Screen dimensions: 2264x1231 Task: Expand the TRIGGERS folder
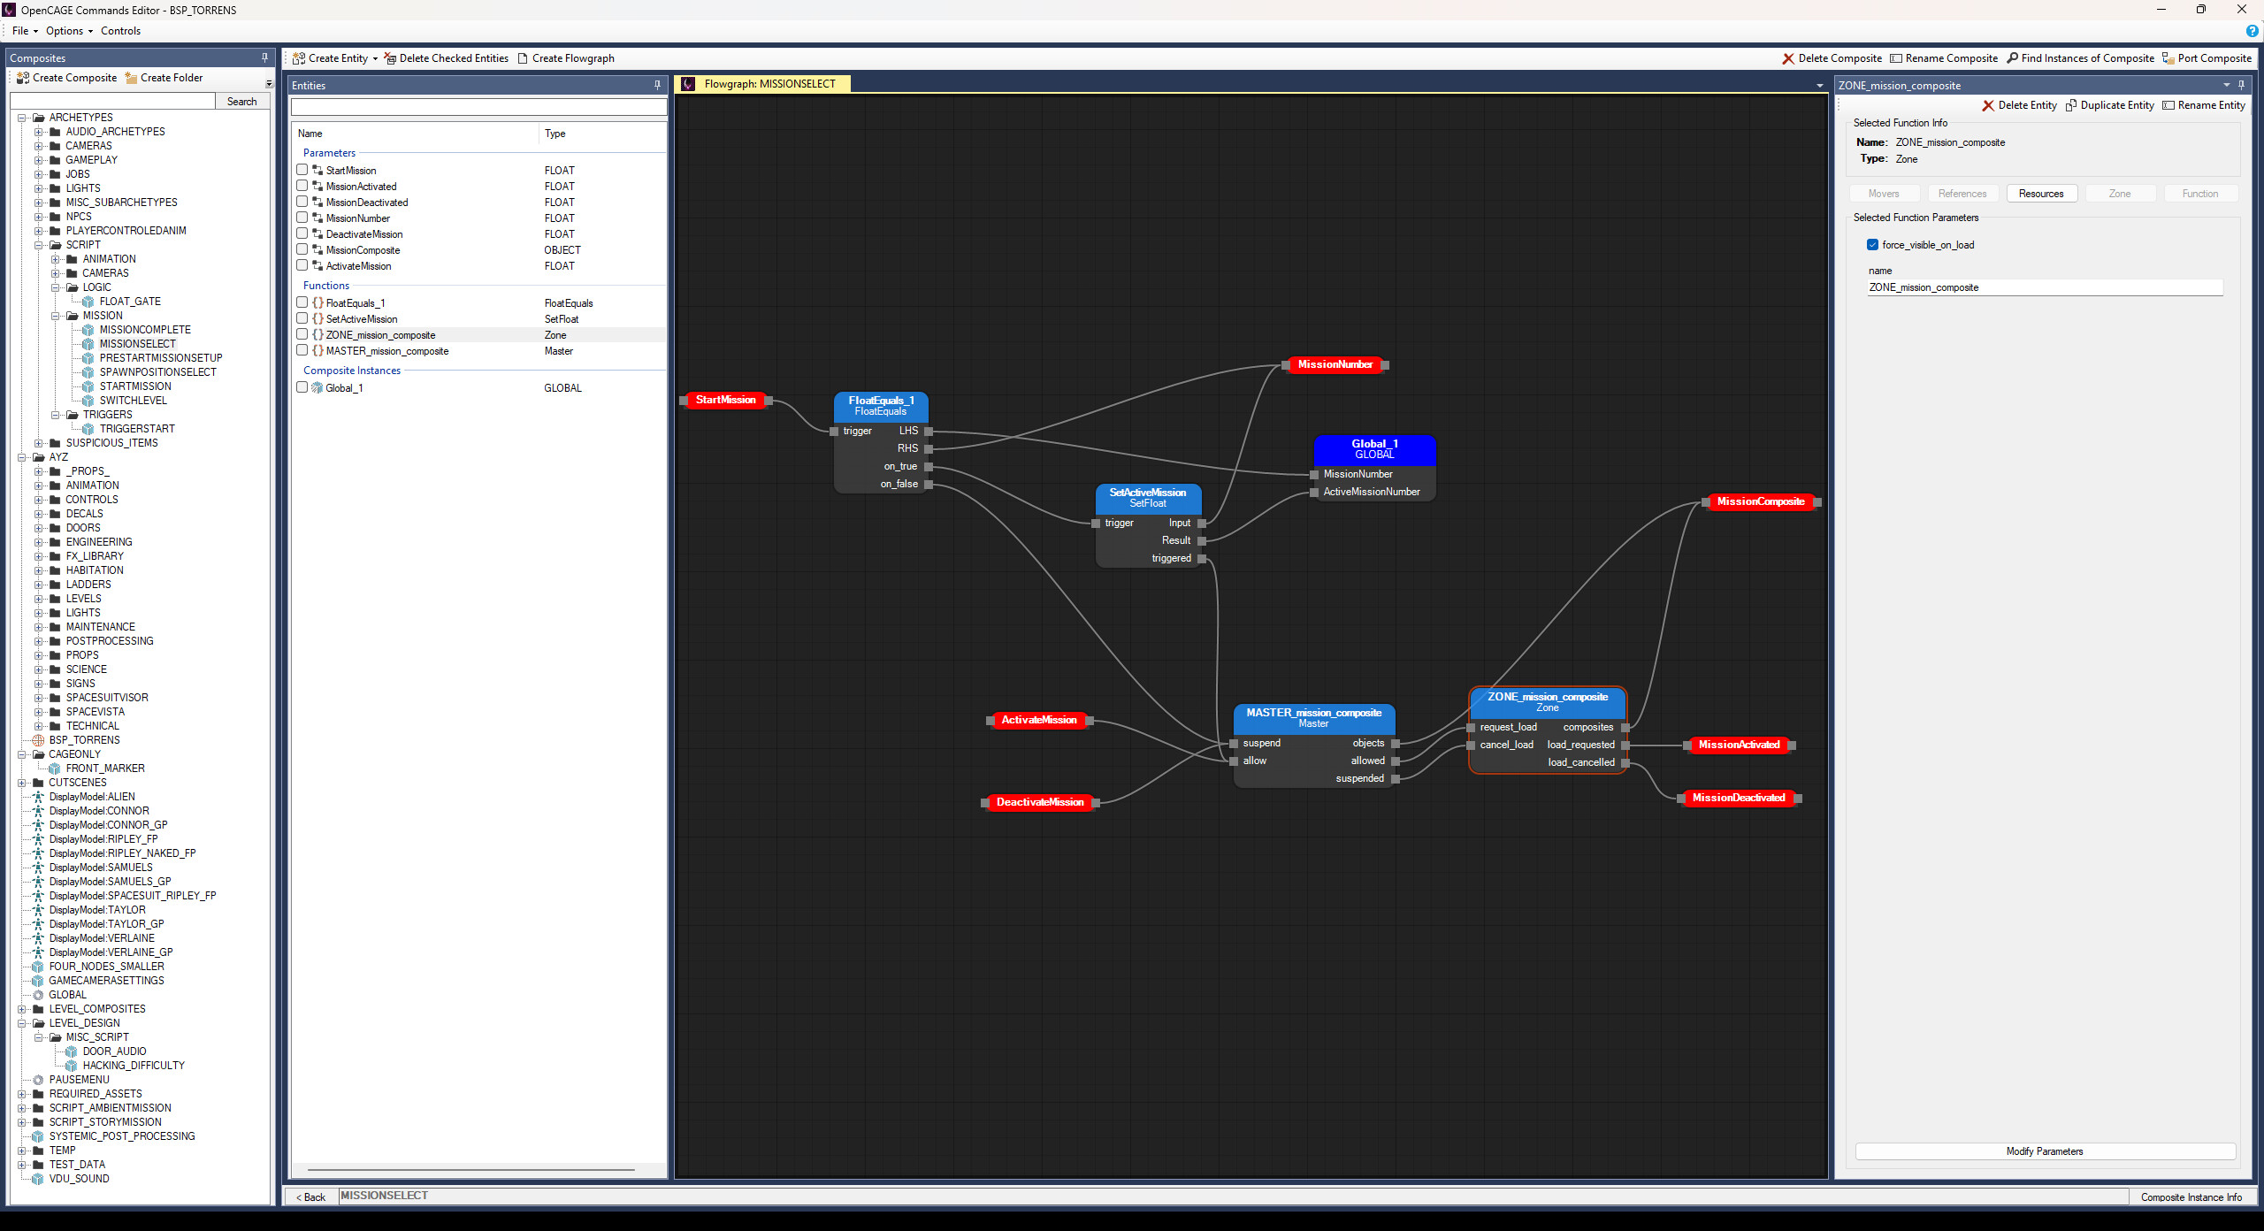click(x=57, y=414)
